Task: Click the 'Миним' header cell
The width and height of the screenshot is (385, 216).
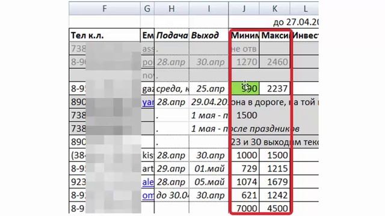Action: pos(245,35)
